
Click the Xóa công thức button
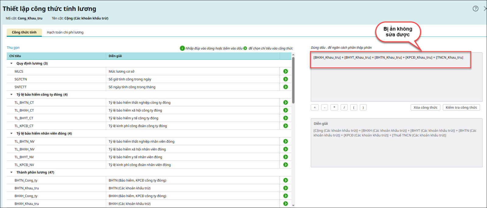[x=425, y=107]
